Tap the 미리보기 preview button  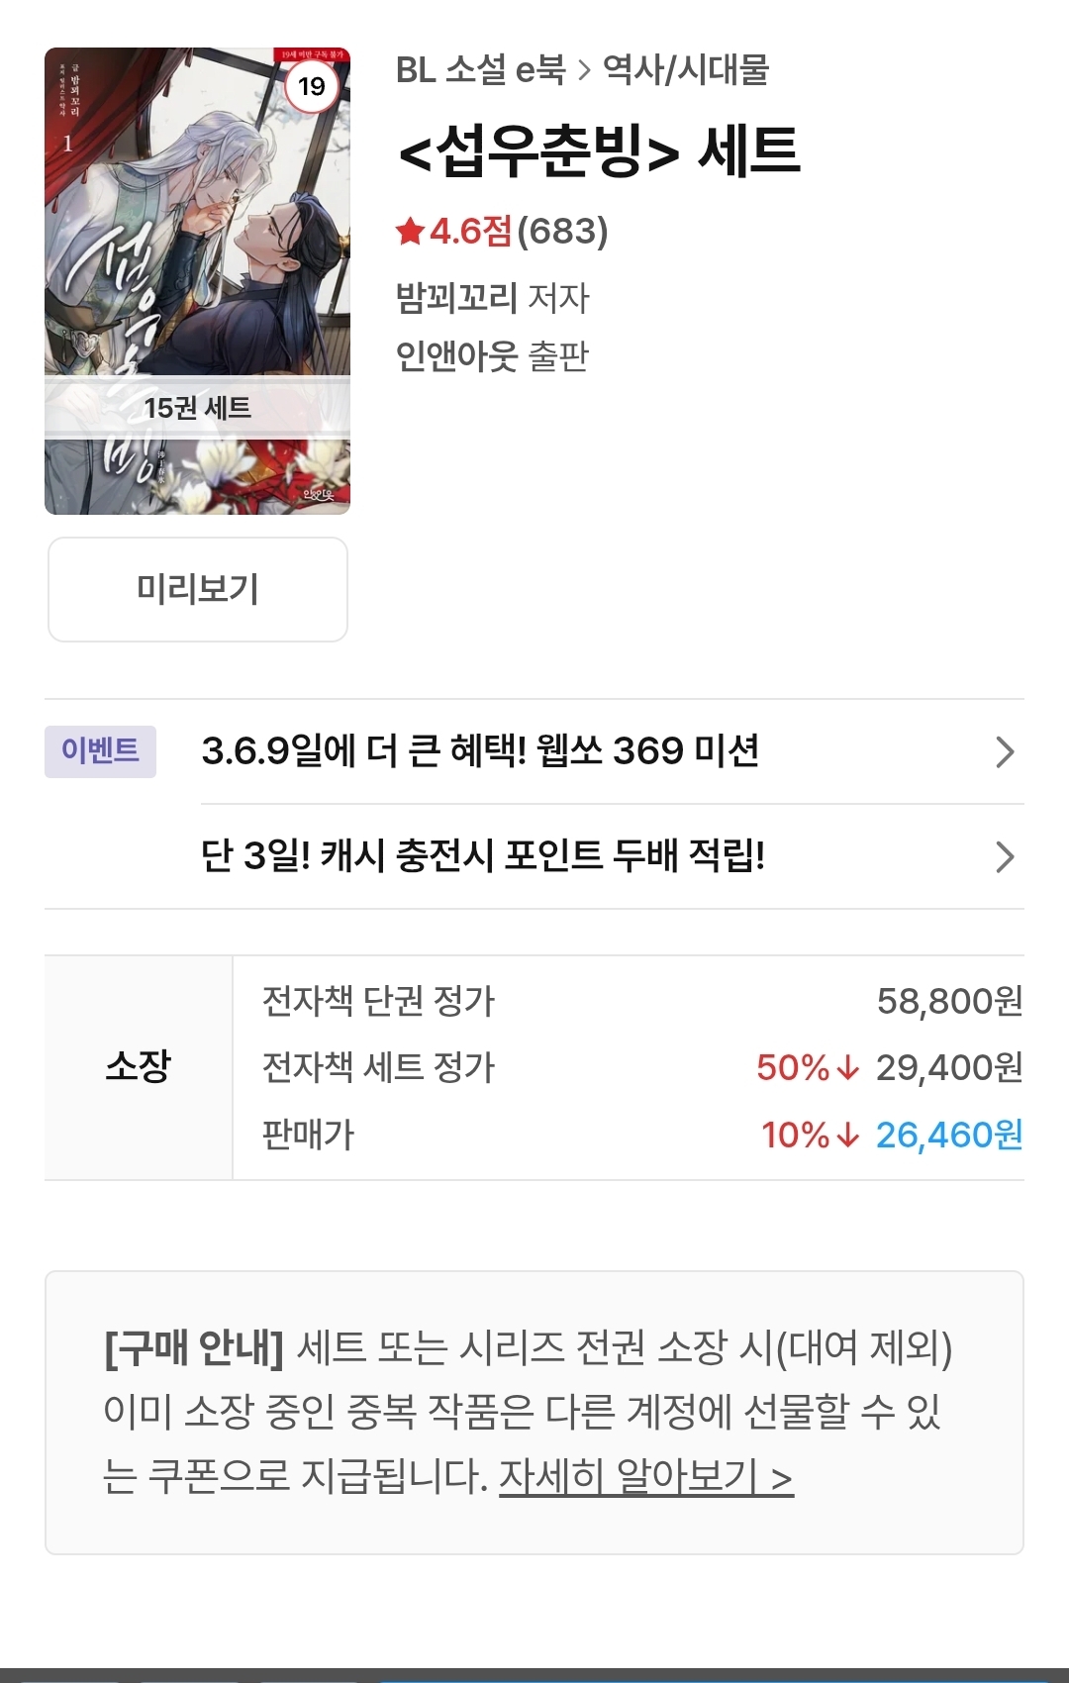coord(198,589)
